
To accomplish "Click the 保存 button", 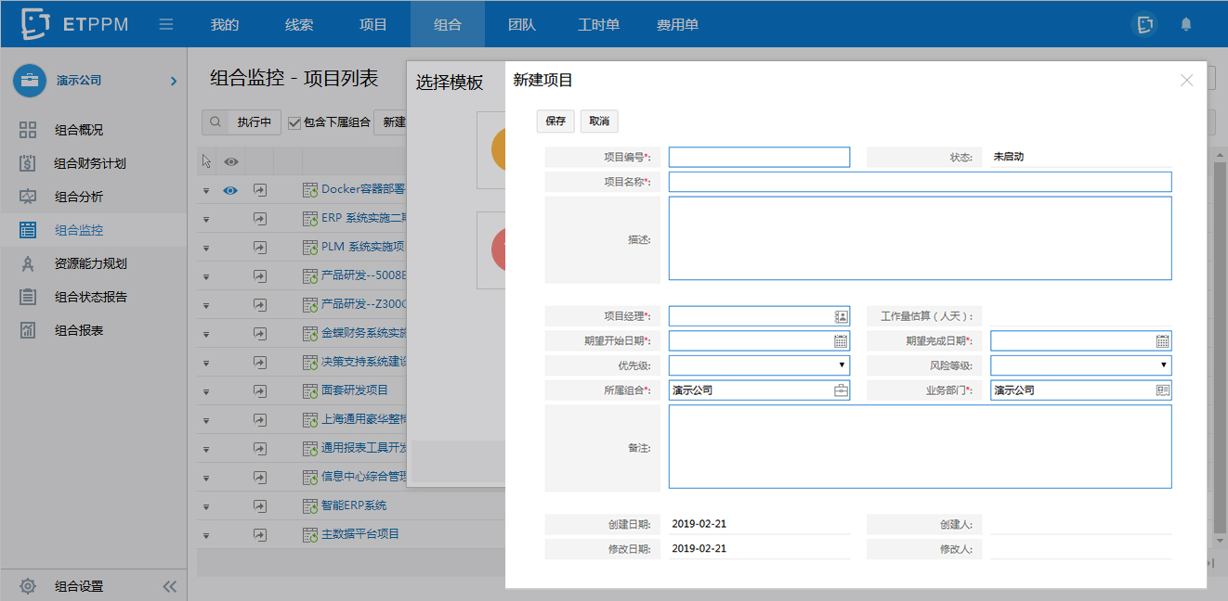I will tap(555, 121).
